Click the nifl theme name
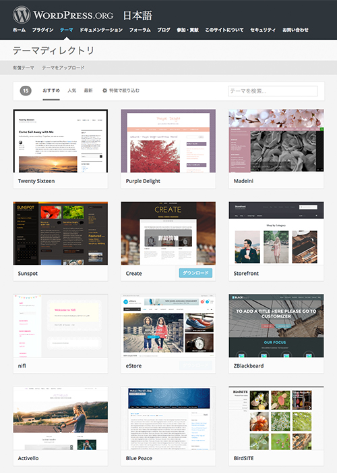Screen dimensions: 337x473 (22, 366)
